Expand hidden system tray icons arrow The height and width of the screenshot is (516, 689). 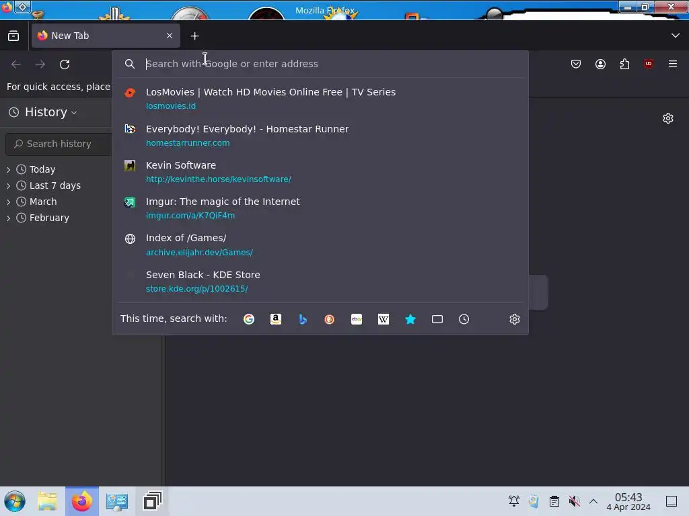coord(593,501)
